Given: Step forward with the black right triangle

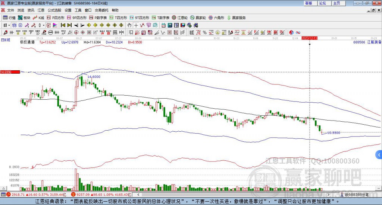Looking at the screenshot, I should [82, 25].
